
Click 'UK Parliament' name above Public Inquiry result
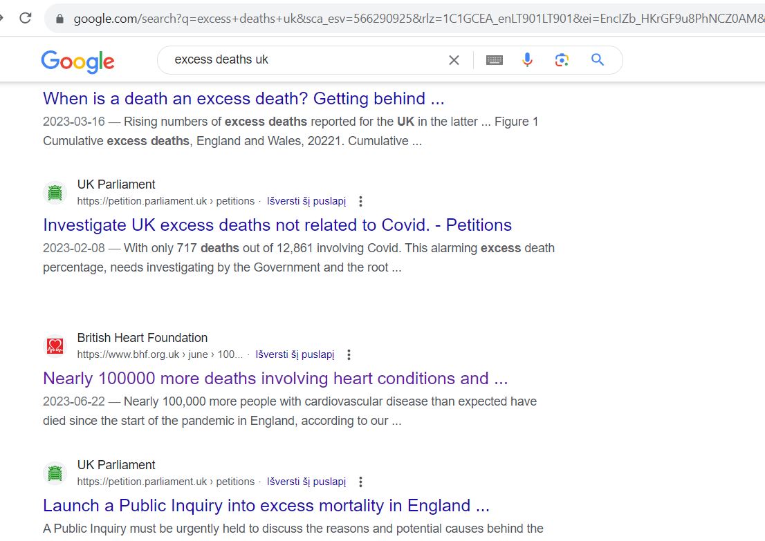pos(116,465)
